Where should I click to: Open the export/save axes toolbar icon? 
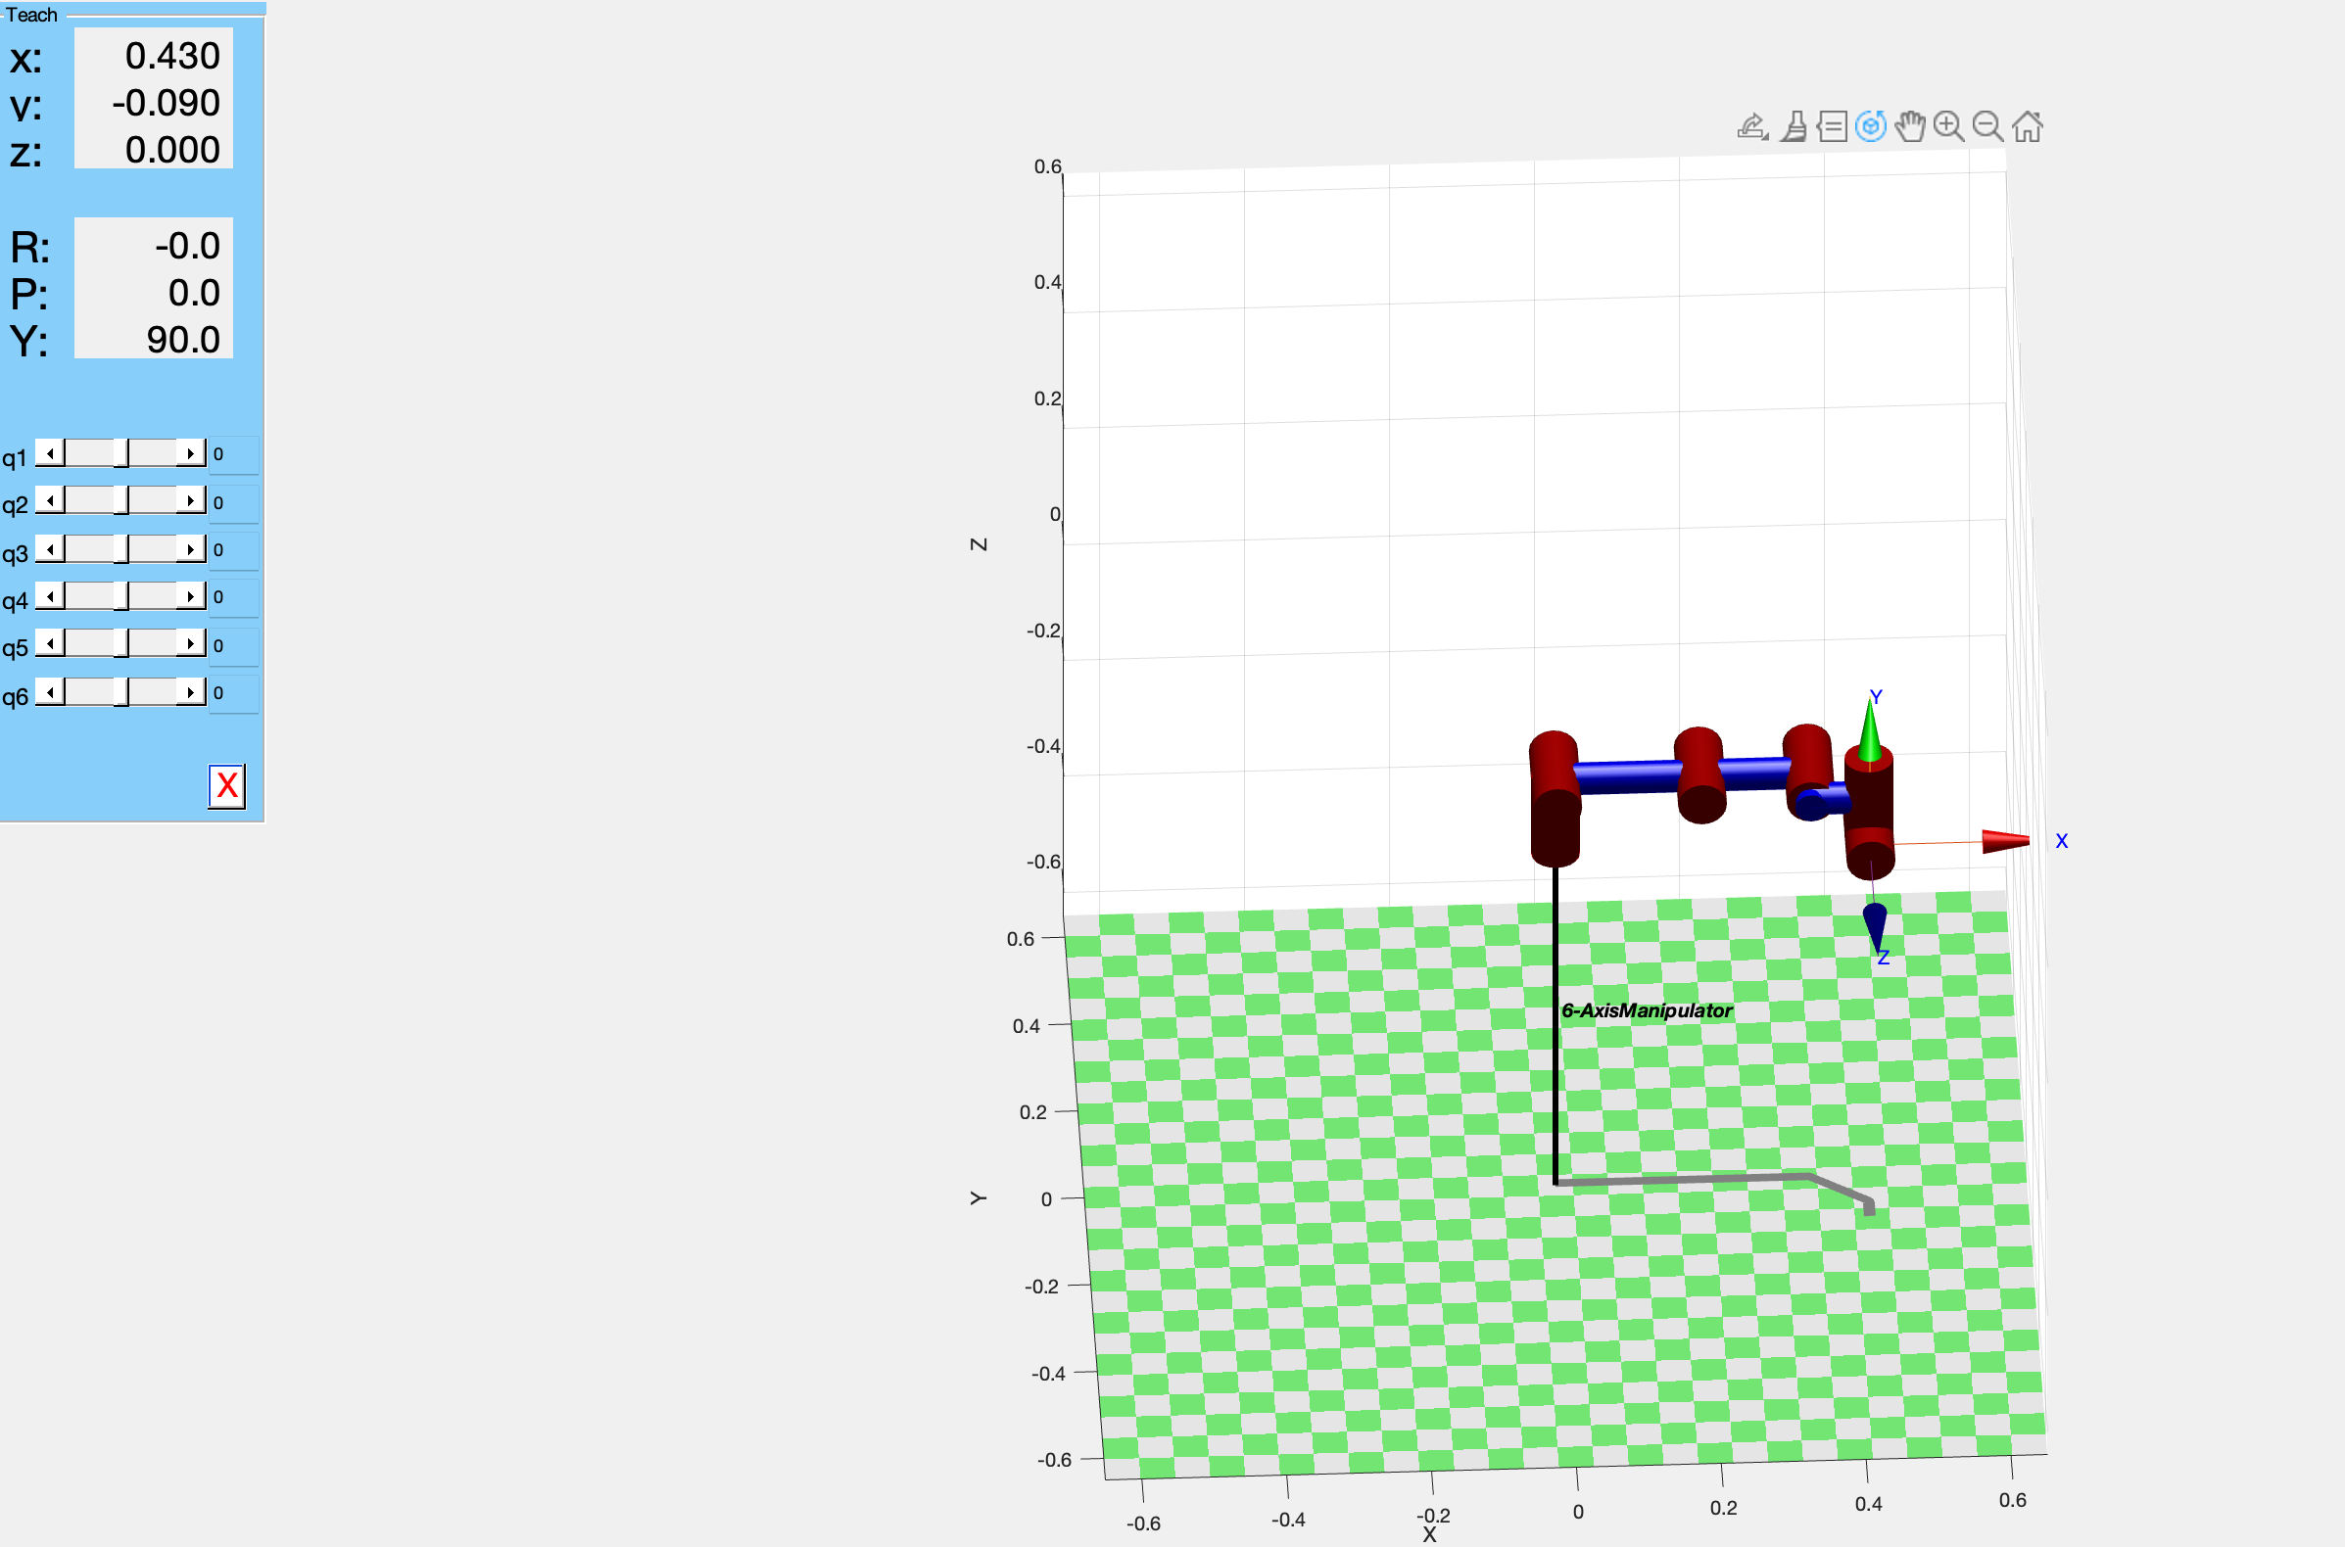1751,126
